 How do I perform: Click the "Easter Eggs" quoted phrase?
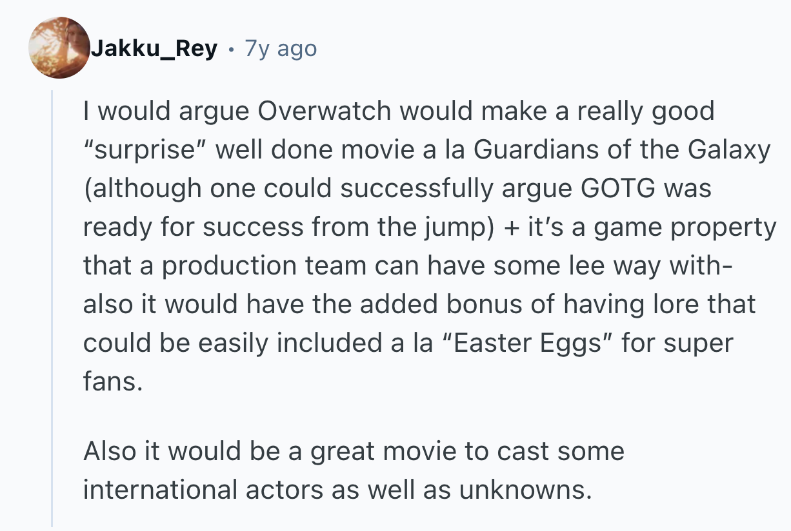point(526,343)
